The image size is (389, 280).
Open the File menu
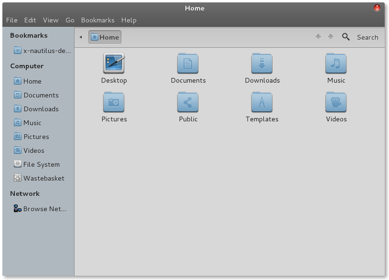[11, 20]
